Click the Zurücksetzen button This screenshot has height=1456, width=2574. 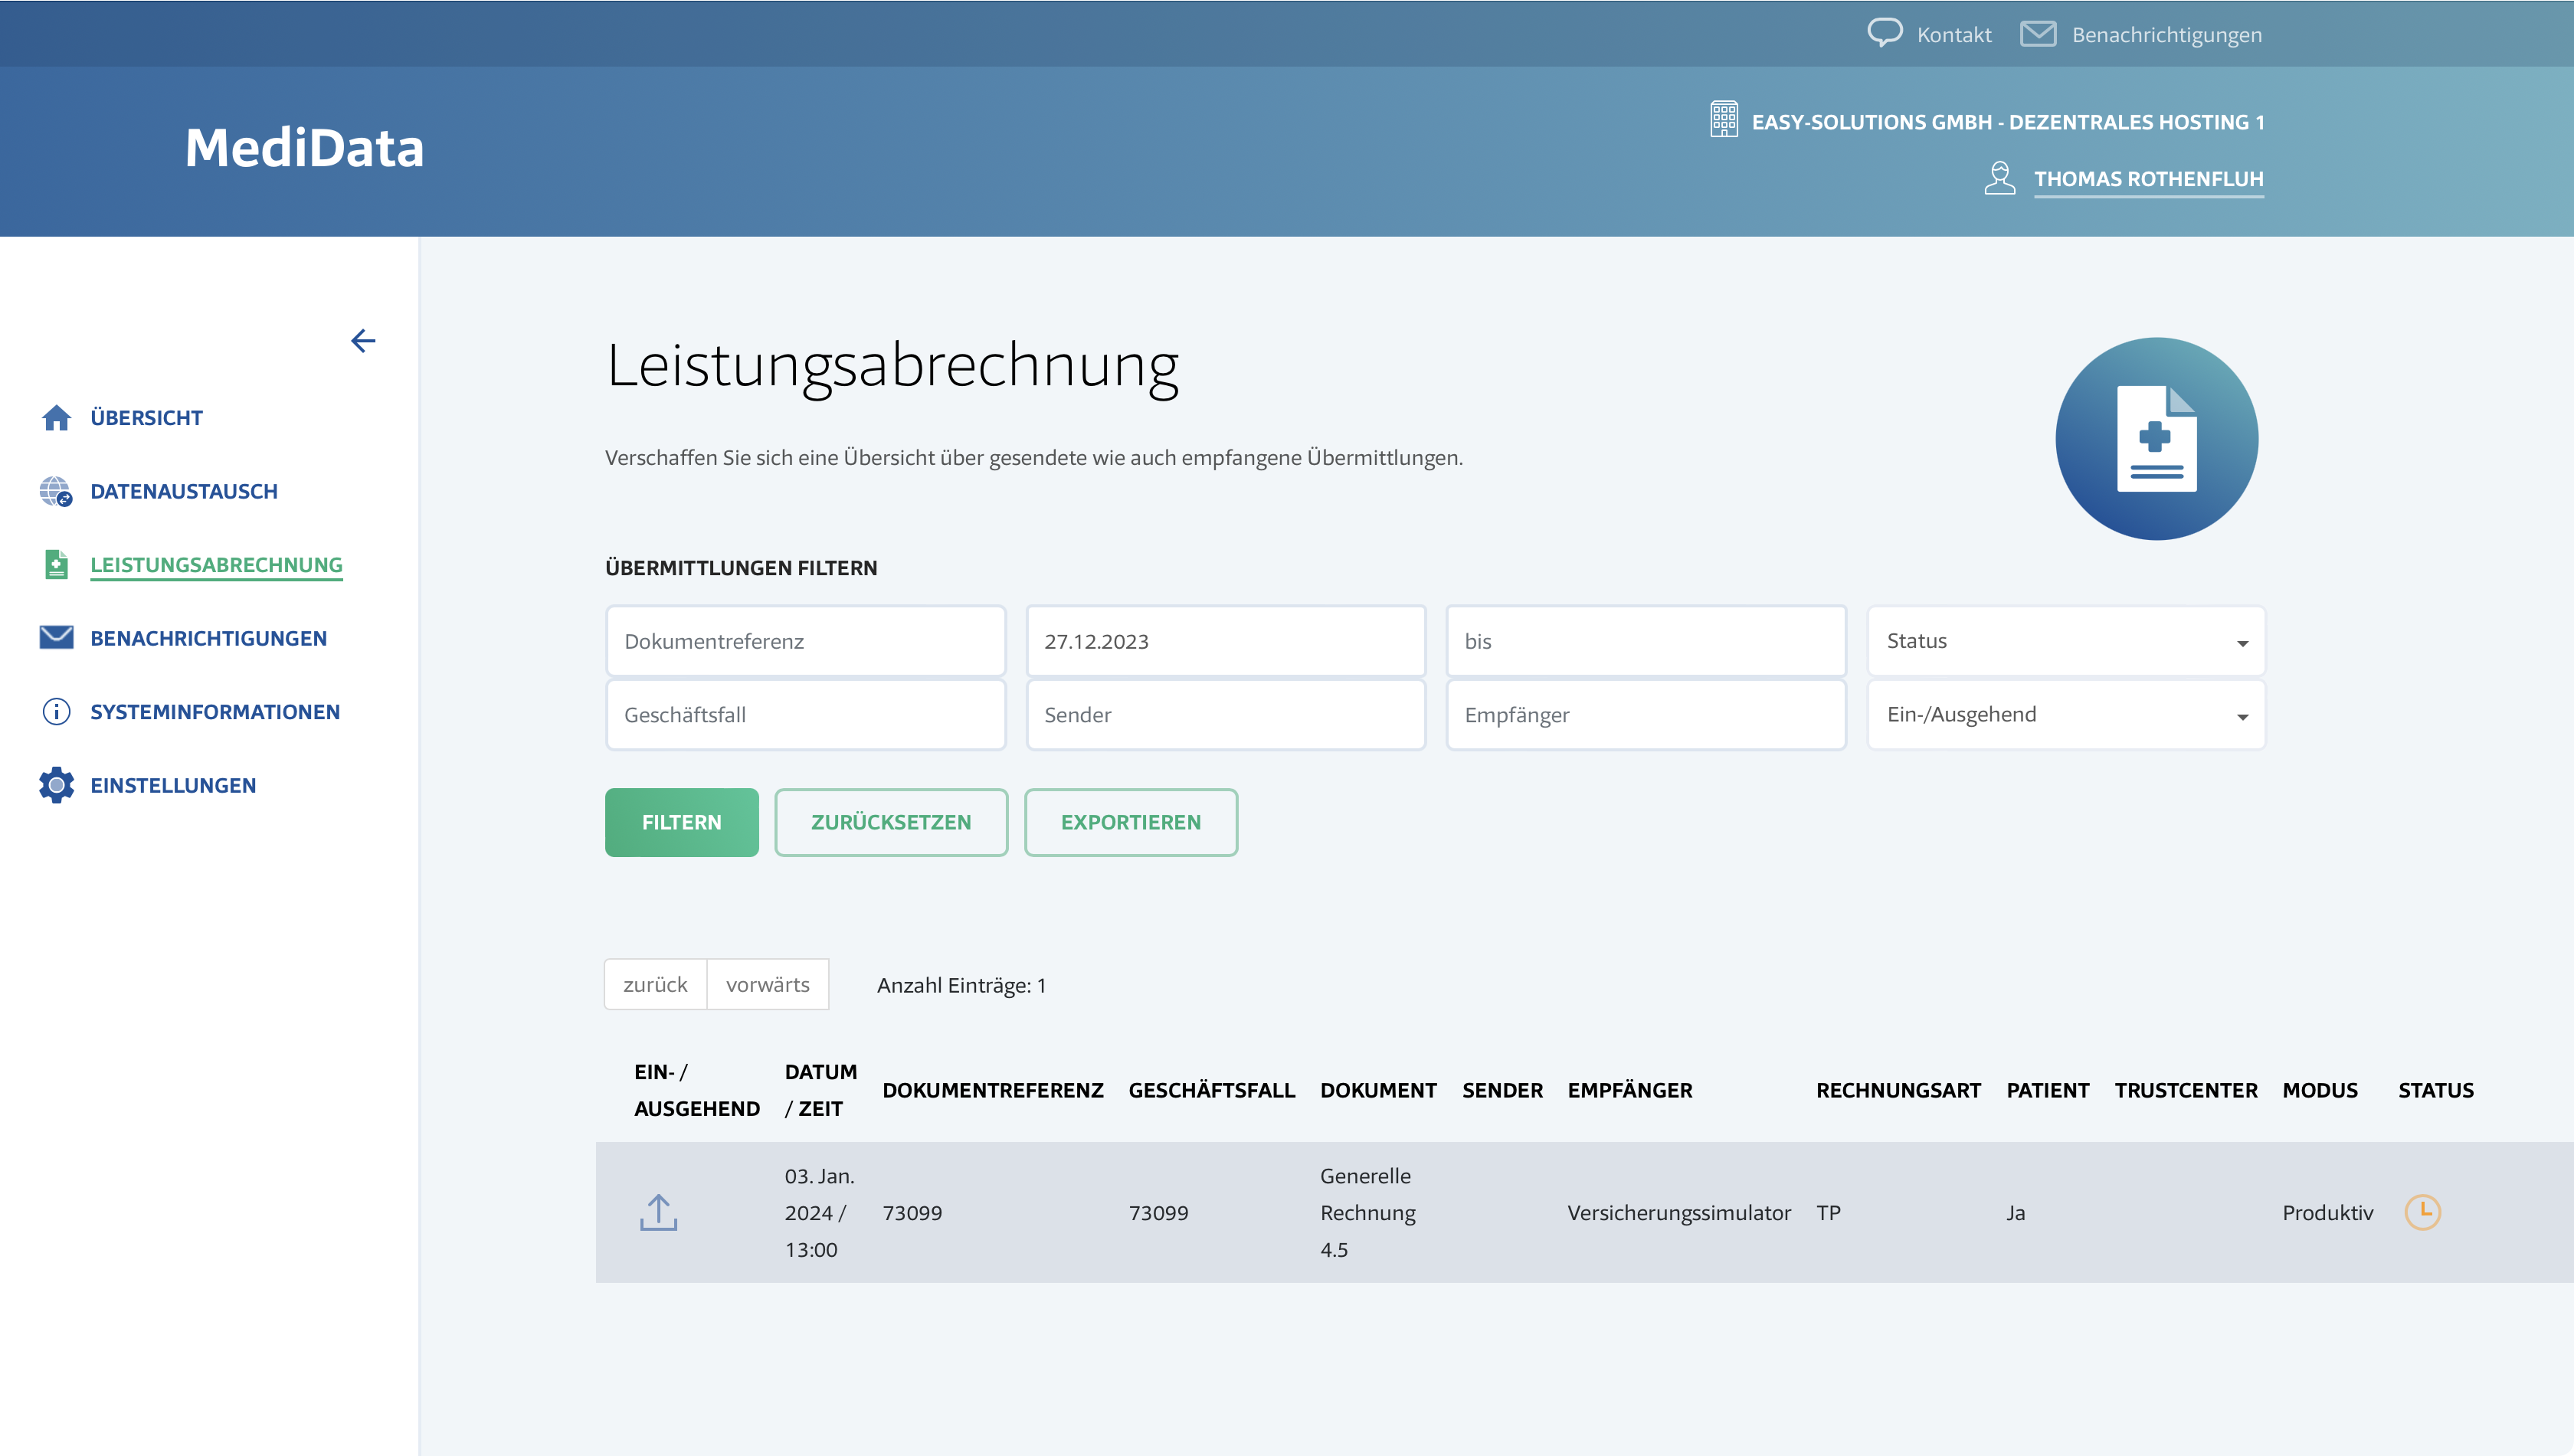890,822
